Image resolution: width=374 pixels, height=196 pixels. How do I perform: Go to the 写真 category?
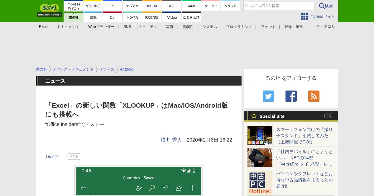[170, 27]
